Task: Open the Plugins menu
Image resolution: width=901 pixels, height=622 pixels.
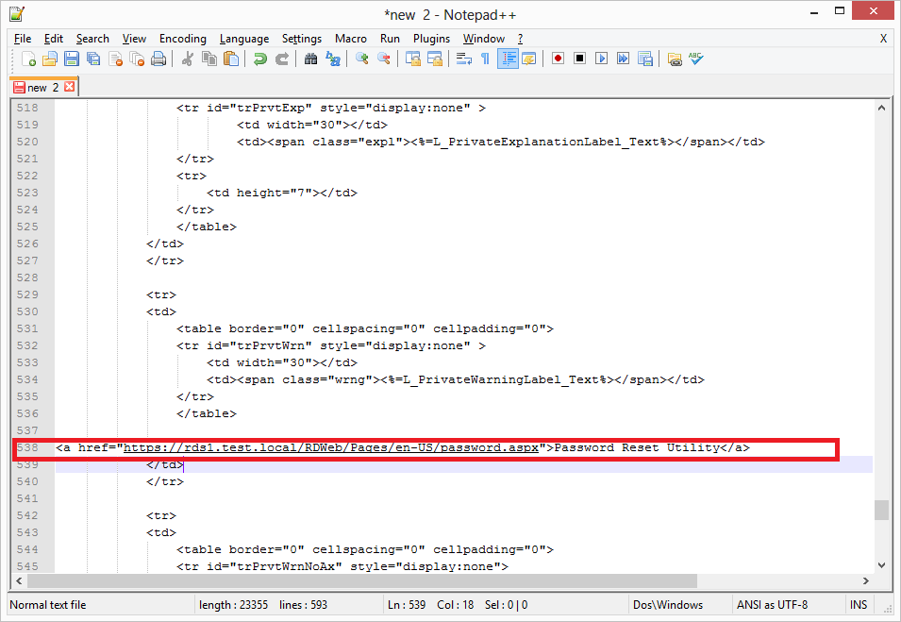Action: [431, 39]
